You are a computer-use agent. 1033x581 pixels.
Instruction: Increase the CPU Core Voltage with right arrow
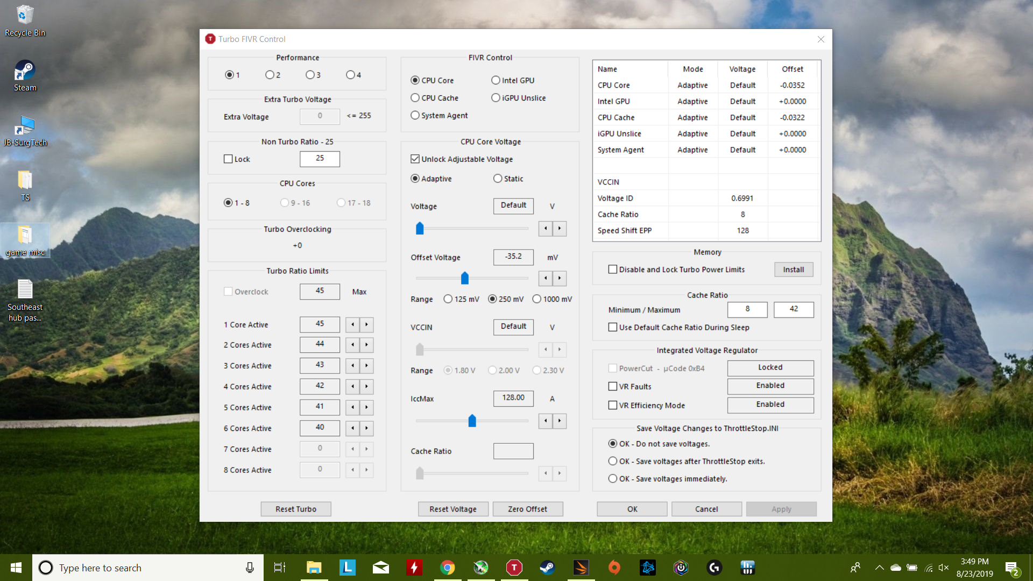(560, 229)
